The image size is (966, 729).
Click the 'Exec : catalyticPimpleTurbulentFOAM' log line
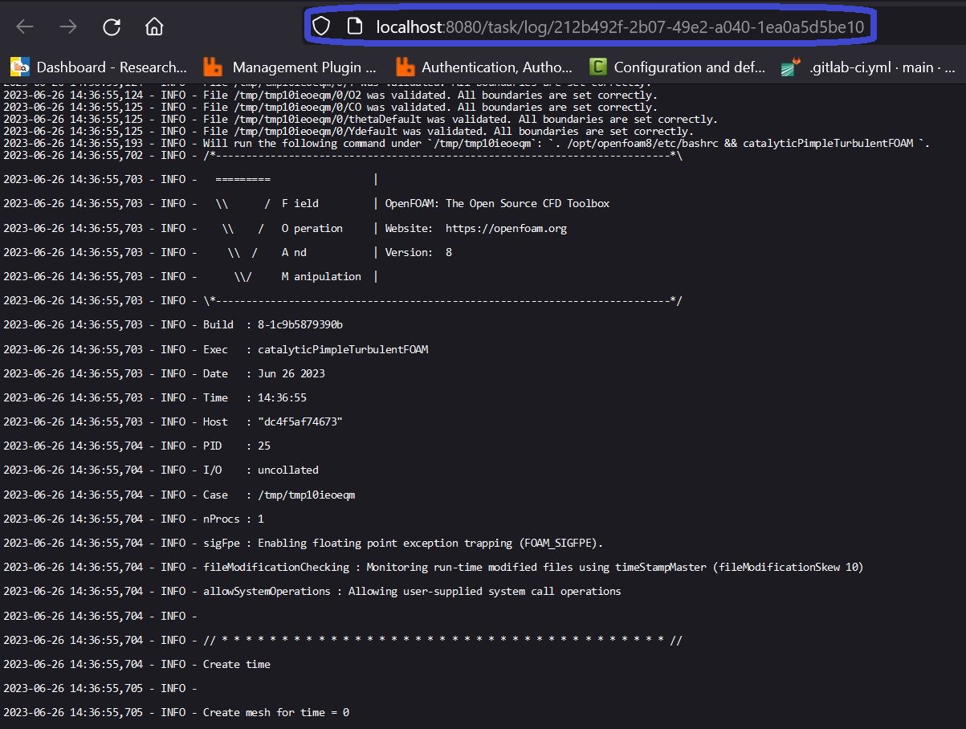tap(215, 349)
